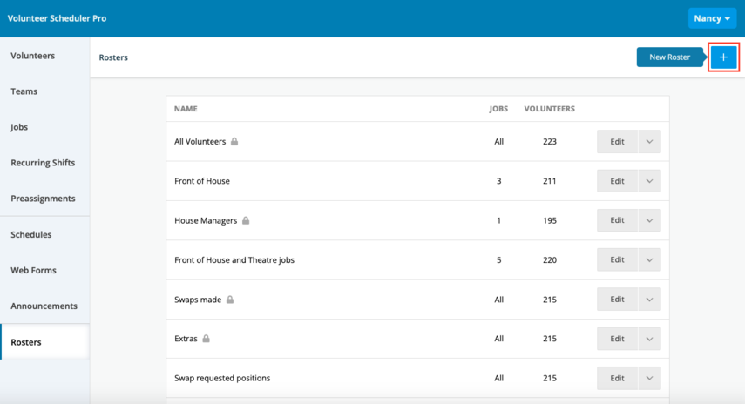Click the All Volunteers roster name
This screenshot has height=404, width=745.
[200, 141]
